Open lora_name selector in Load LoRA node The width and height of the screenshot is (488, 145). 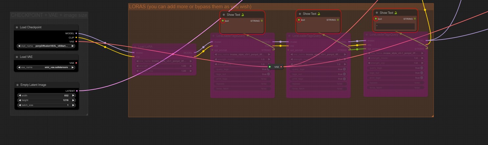point(164,61)
